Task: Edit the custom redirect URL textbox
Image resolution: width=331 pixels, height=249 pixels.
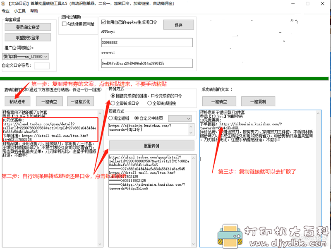Action: coord(149,129)
